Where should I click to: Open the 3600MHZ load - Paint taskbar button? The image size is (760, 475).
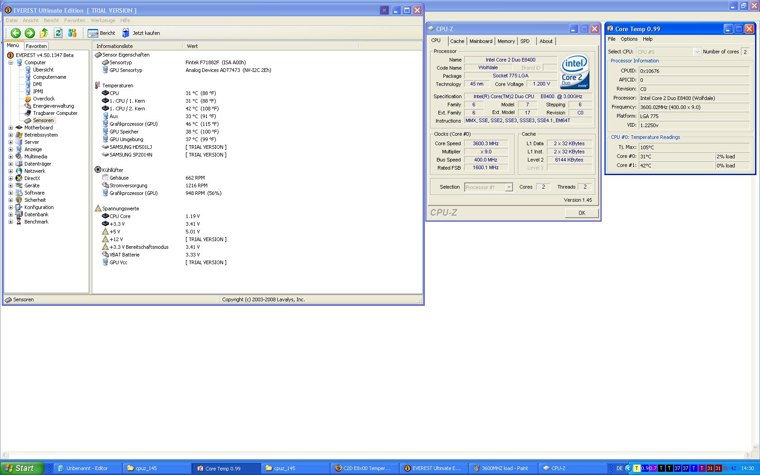tap(504, 468)
